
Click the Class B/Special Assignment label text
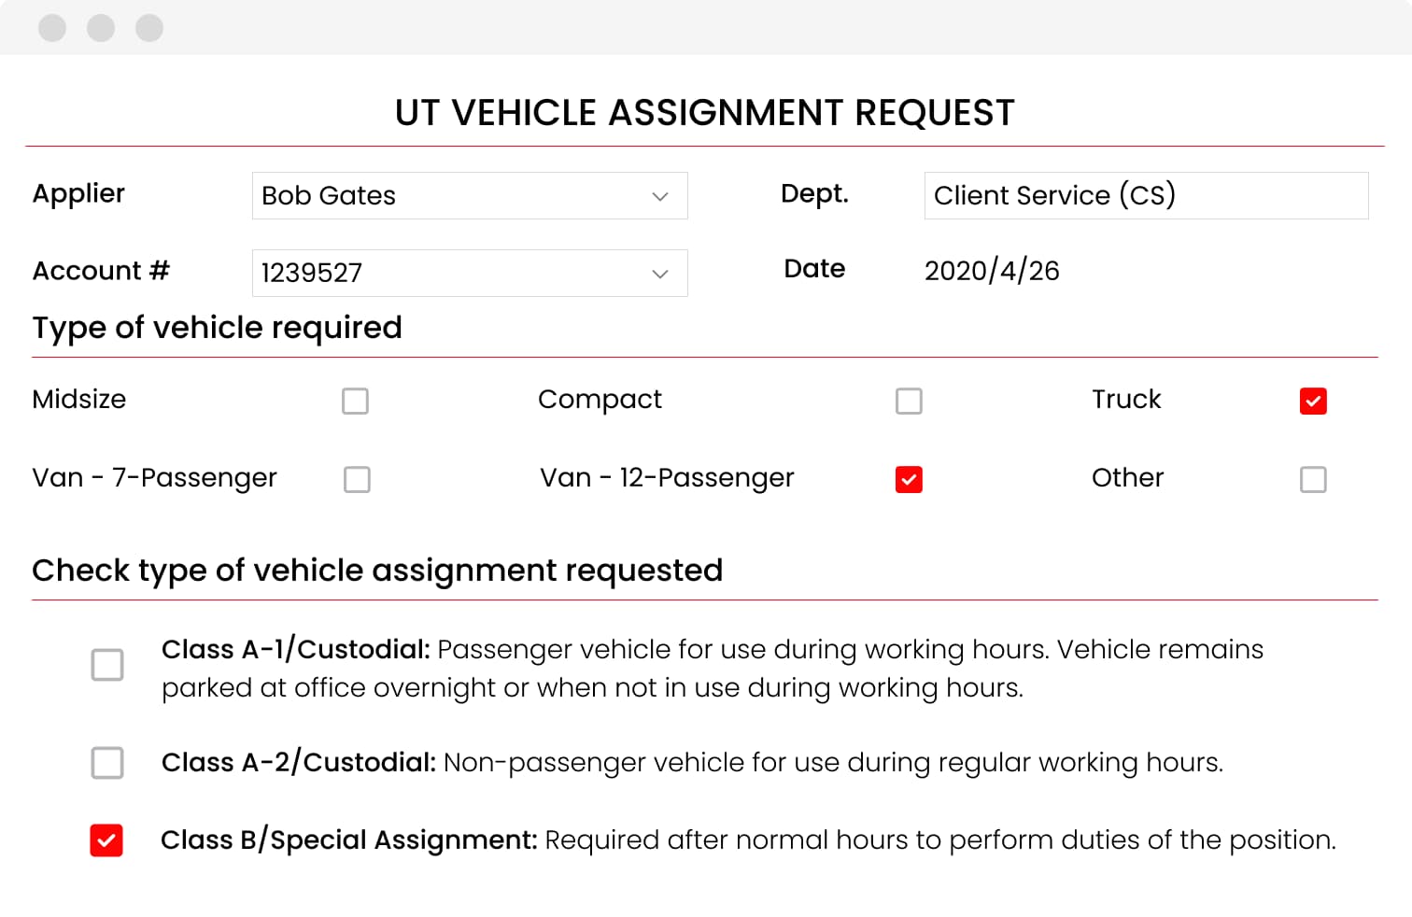tap(348, 840)
